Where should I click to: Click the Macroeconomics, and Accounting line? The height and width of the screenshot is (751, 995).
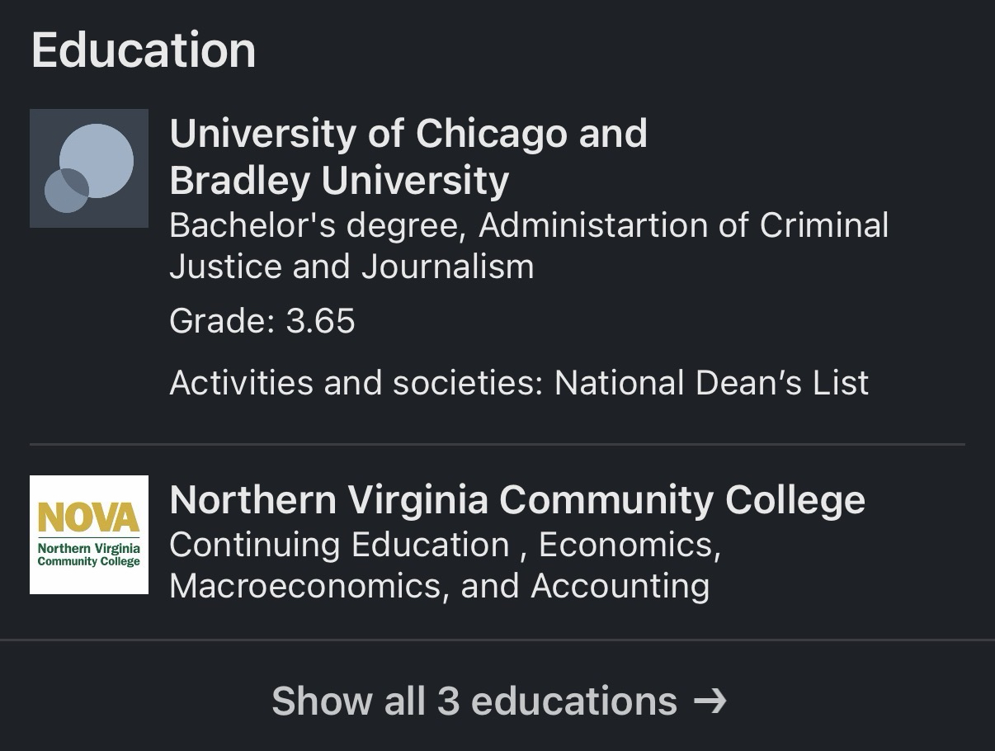click(x=439, y=586)
